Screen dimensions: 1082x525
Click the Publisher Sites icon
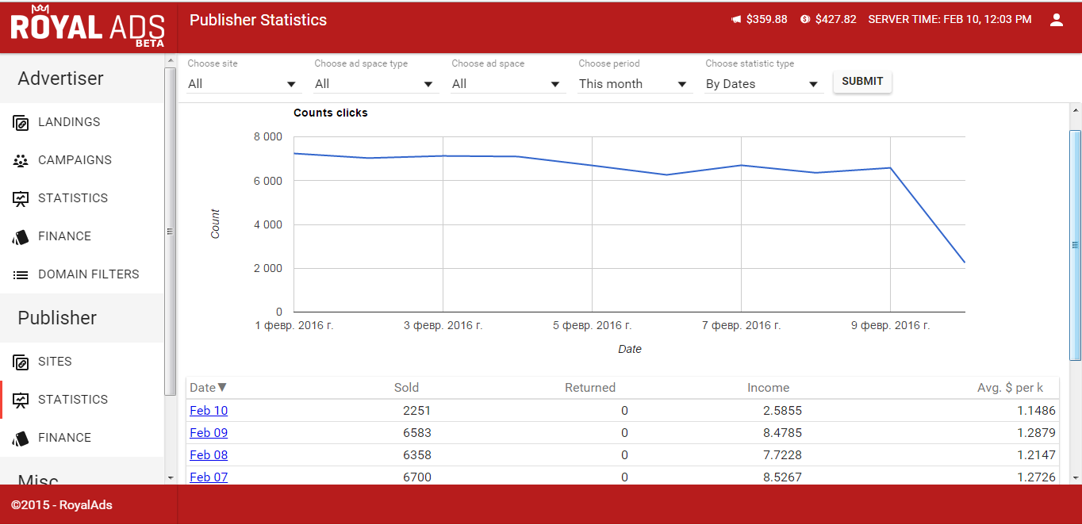[21, 362]
